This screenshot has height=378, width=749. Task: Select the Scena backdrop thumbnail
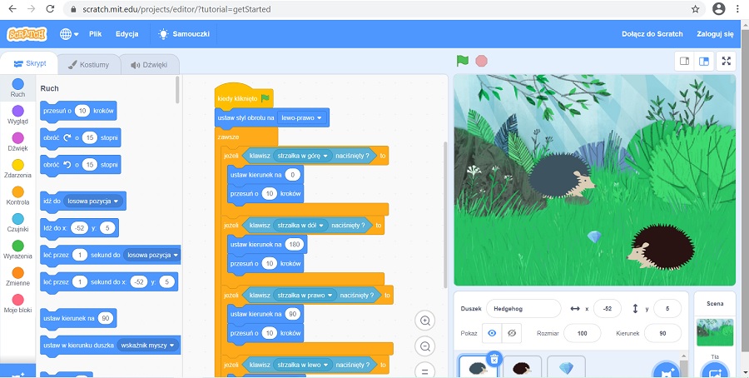coord(715,332)
